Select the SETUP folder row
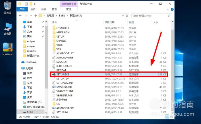201x124 pixels. coord(109,36)
